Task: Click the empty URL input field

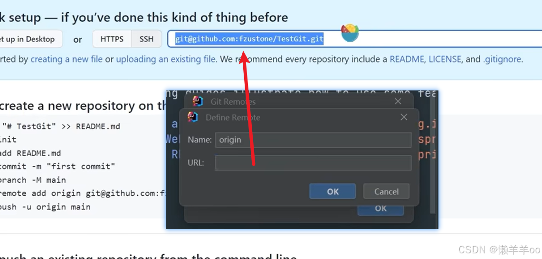Action: [313, 163]
